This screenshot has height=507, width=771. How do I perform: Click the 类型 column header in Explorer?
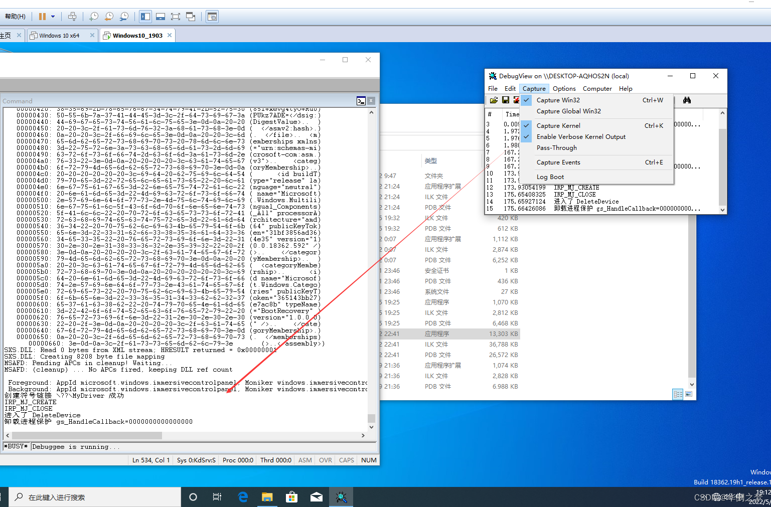pos(431,160)
